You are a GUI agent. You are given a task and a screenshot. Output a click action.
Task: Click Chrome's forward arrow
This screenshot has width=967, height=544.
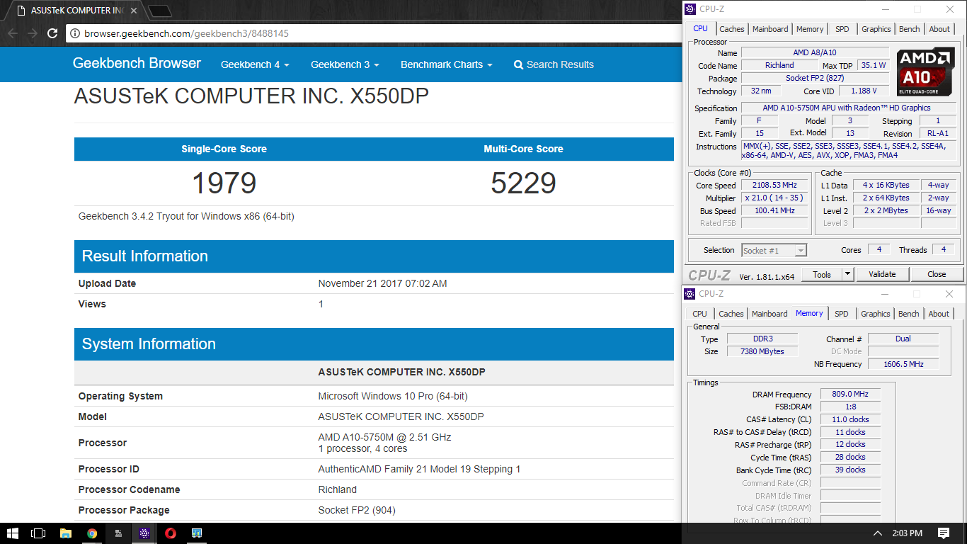click(32, 33)
